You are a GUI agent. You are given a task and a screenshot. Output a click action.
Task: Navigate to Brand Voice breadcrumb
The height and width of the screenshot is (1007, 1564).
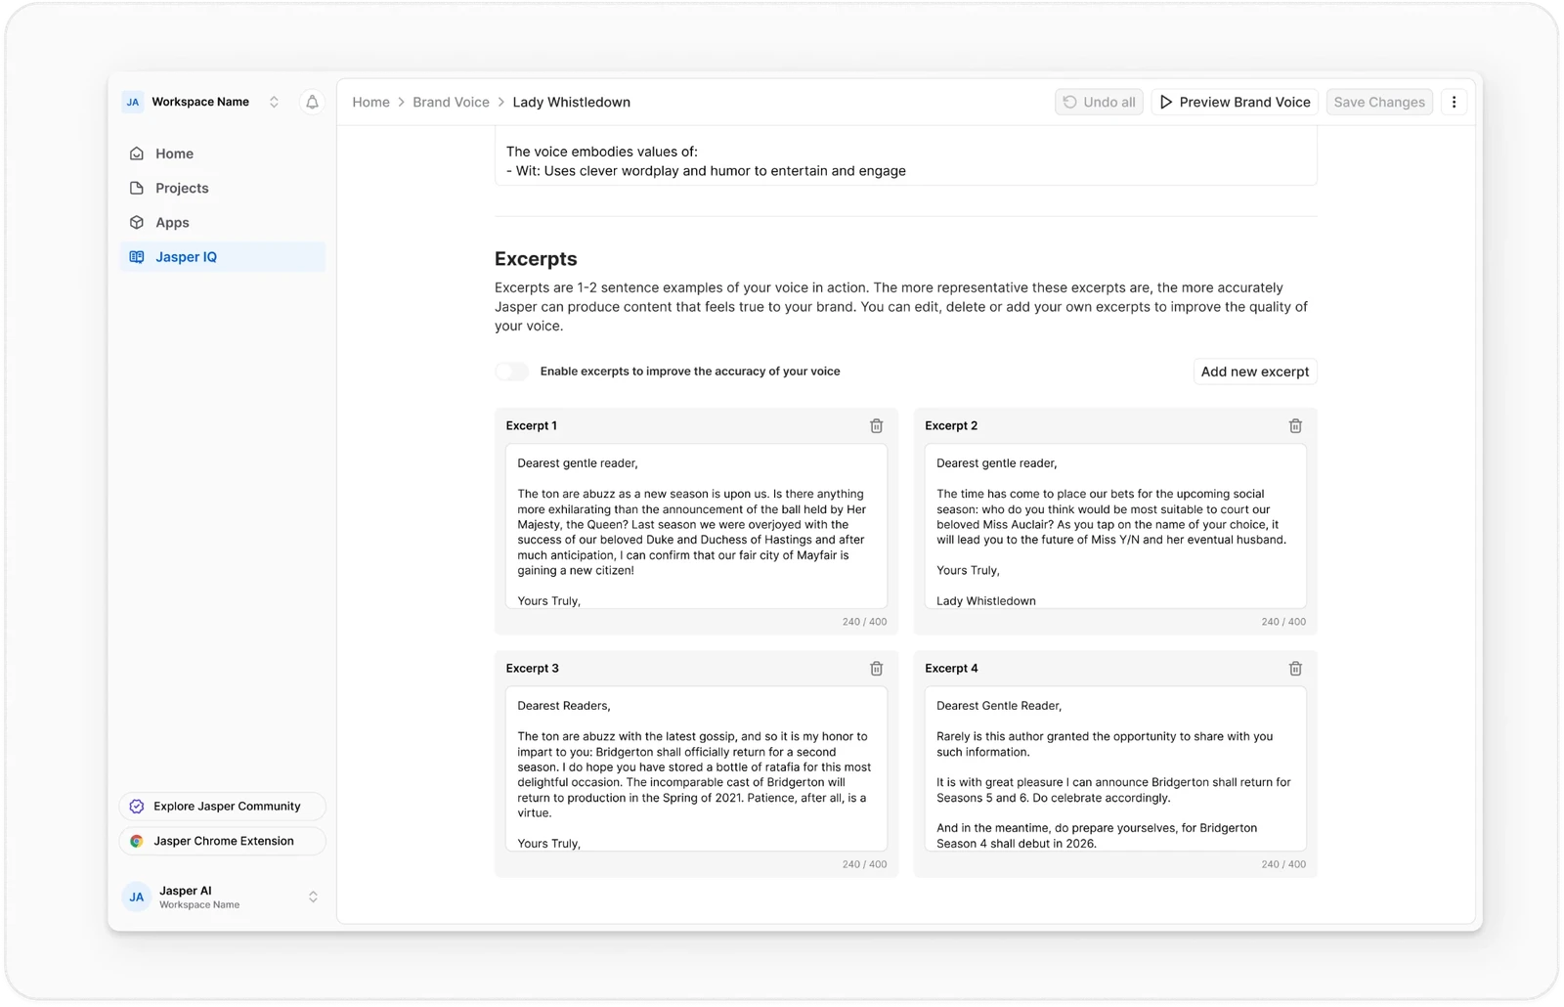[451, 102]
